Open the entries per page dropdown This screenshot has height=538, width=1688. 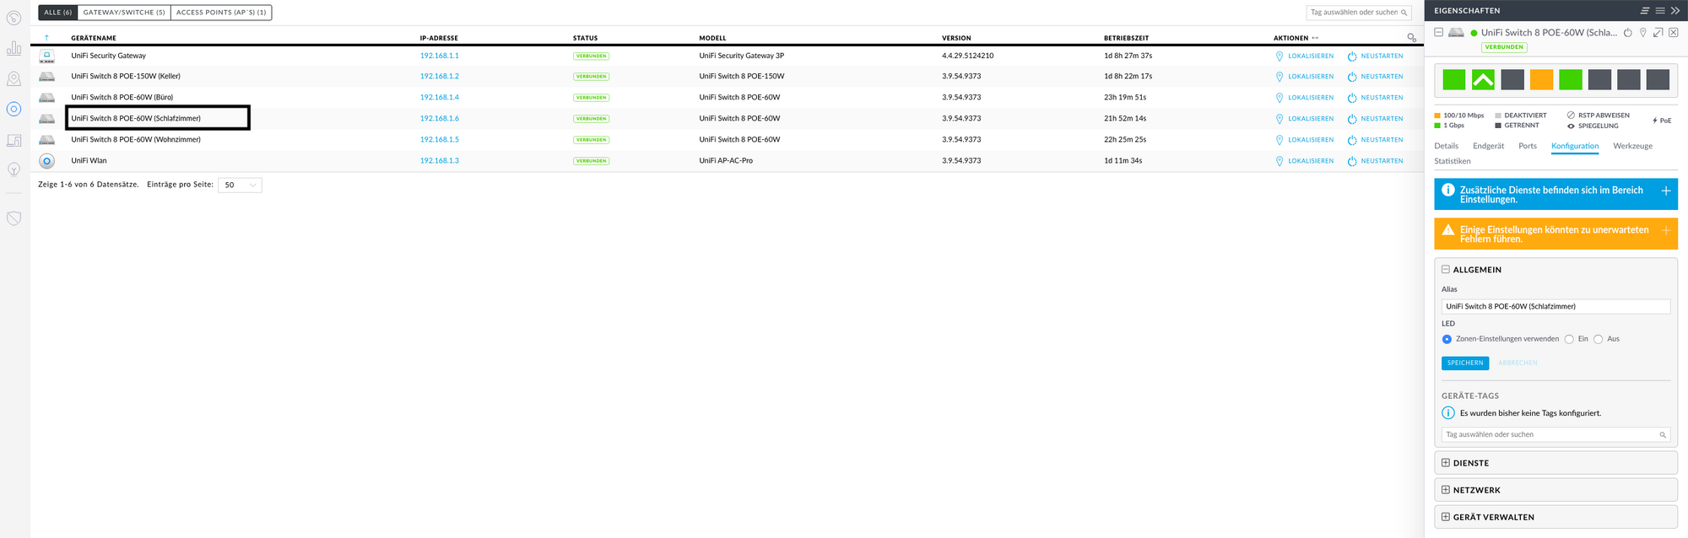click(x=240, y=185)
